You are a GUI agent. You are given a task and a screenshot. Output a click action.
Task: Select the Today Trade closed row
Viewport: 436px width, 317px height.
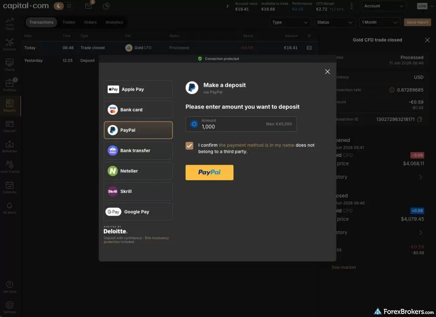[170, 48]
